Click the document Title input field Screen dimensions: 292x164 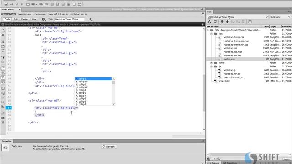click(x=69, y=19)
